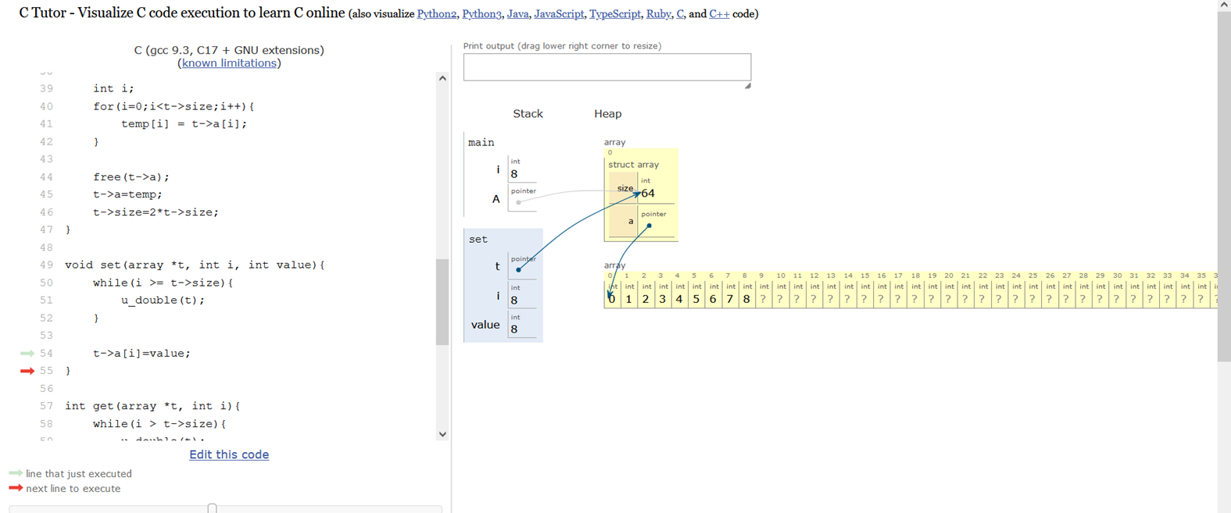This screenshot has width=1231, height=513.
Task: Select the set stack frame header
Action: [478, 240]
